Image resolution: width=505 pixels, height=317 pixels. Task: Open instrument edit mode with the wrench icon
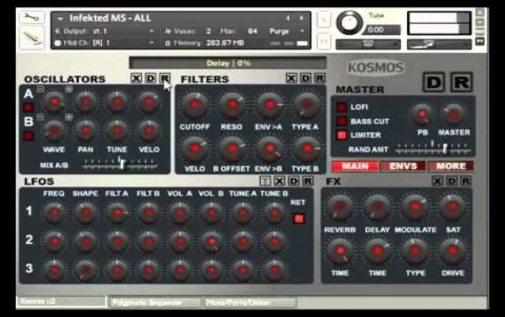click(32, 18)
